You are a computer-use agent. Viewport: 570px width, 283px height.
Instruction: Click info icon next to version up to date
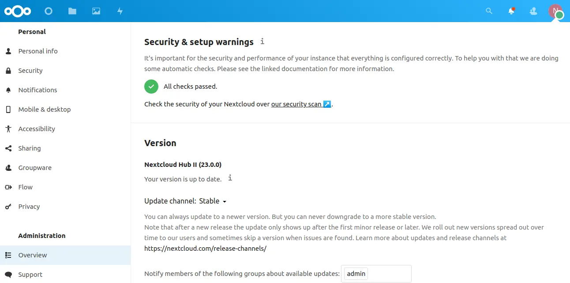pyautogui.click(x=230, y=178)
